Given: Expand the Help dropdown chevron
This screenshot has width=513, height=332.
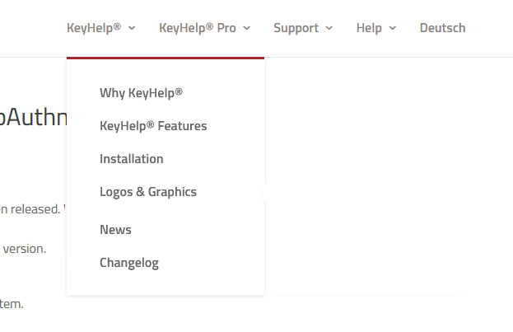Looking at the screenshot, I should point(392,28).
